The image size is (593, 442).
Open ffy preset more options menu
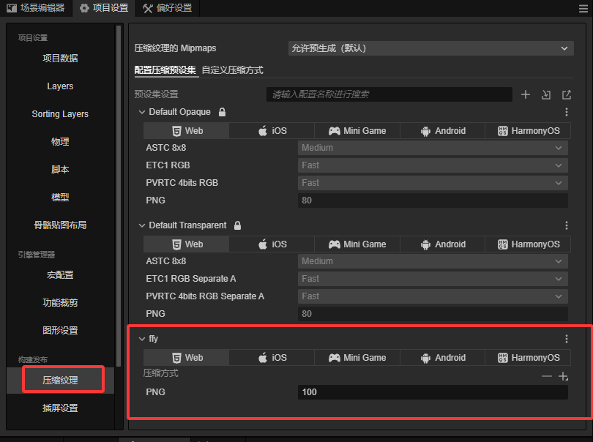coord(566,339)
